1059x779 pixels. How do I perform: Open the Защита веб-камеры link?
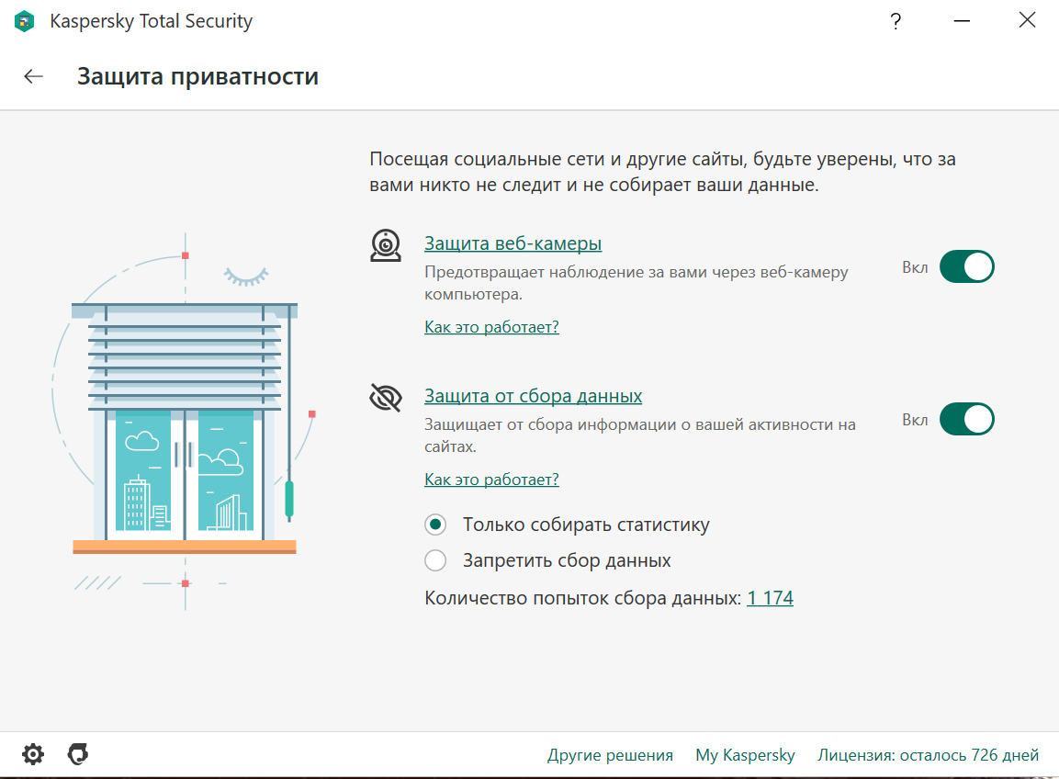coord(513,243)
